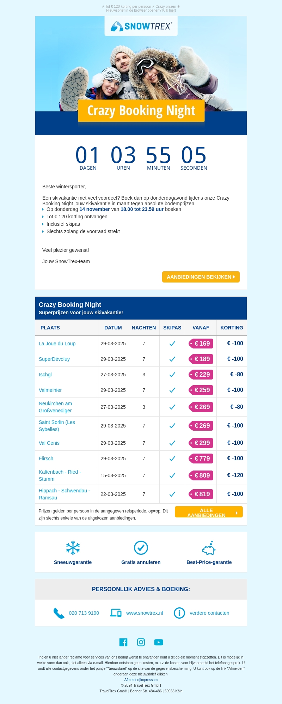Open the La Joue du Loup link
The width and height of the screenshot is (282, 704).
[57, 344]
